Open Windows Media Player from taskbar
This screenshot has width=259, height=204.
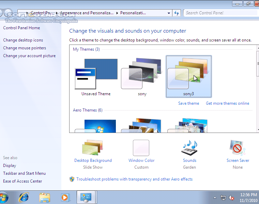click(x=65, y=198)
